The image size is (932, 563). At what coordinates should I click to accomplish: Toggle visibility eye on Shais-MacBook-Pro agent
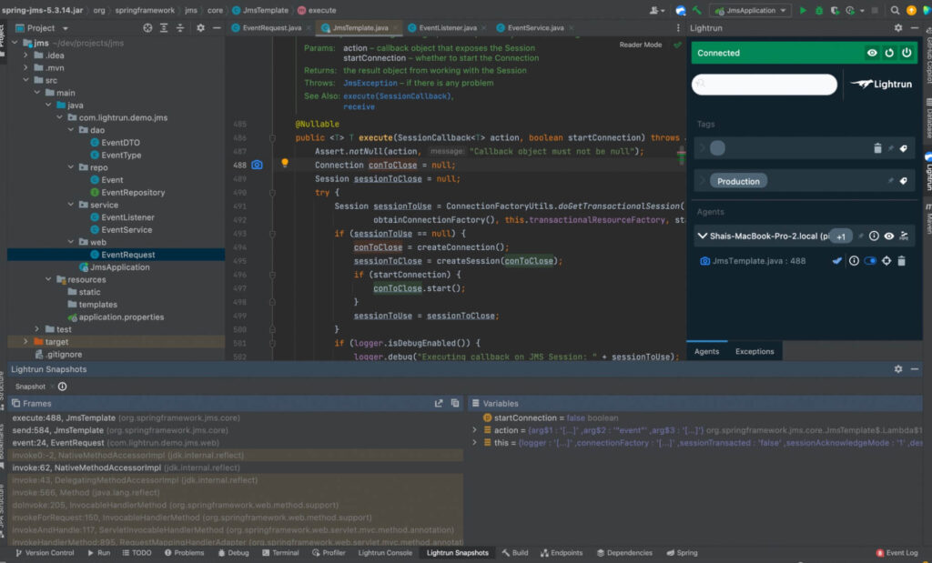point(888,236)
